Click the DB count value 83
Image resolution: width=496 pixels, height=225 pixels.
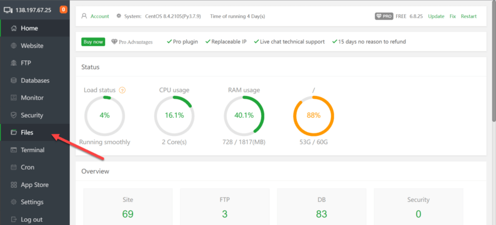pyautogui.click(x=321, y=214)
